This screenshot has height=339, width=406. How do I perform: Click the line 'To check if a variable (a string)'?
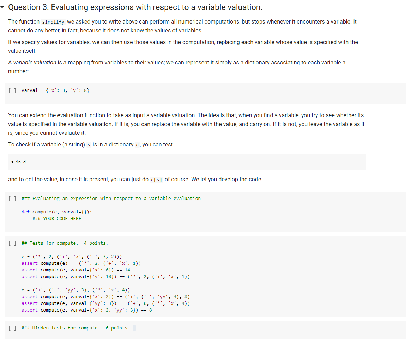(x=90, y=145)
